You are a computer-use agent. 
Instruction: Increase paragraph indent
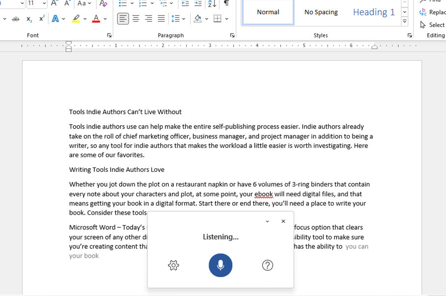pos(198,3)
